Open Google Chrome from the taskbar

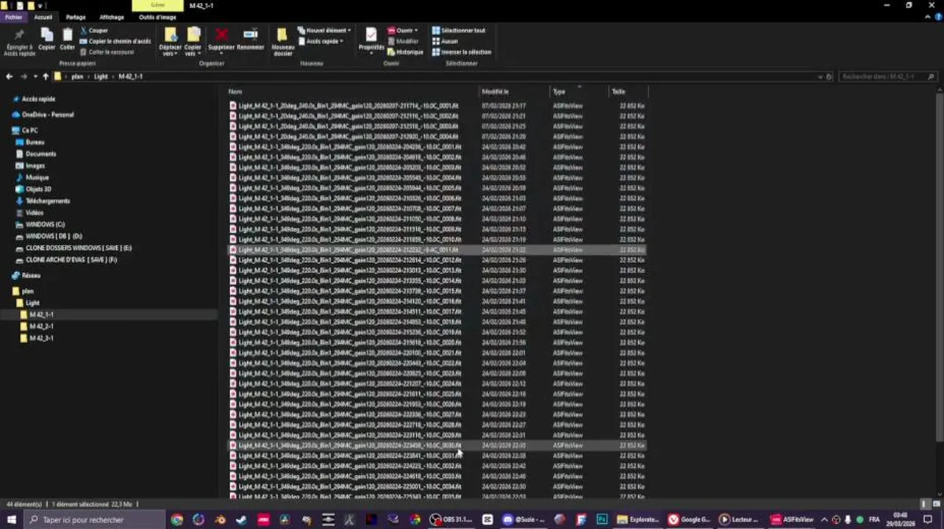click(177, 519)
